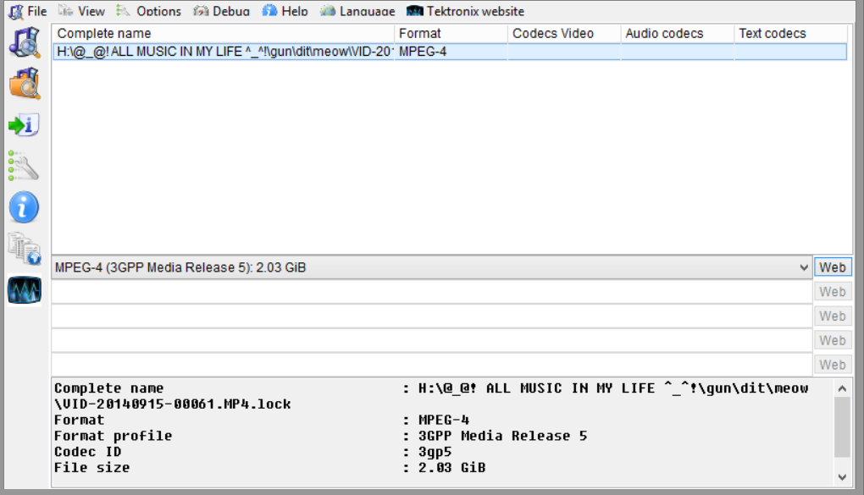Screen dimensions: 864x495
Task: Expand the MPEG-4 (3GPP Media Release 5) dropdown
Action: pos(803,267)
